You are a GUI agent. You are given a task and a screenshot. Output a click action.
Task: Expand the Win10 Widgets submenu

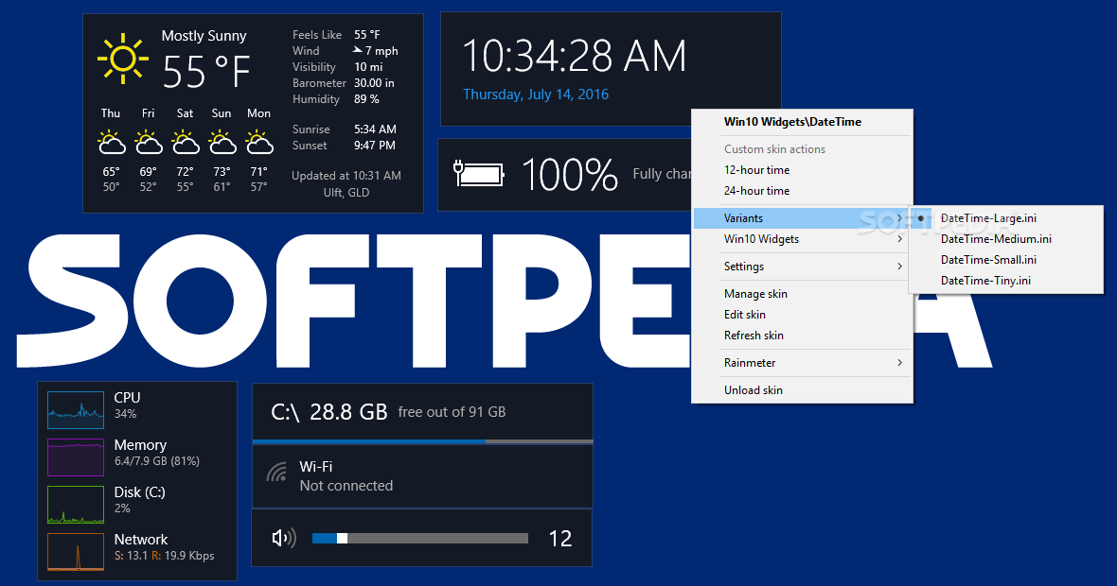coord(802,239)
